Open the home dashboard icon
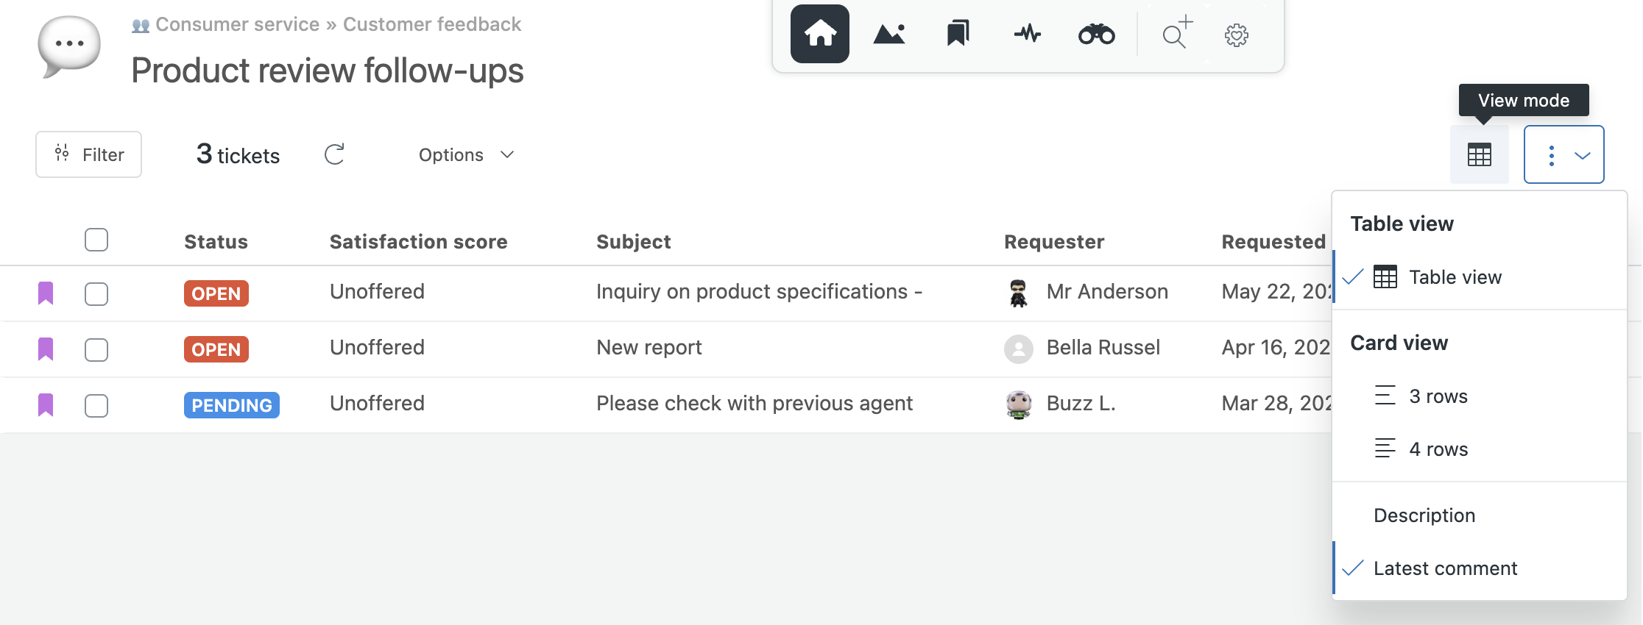Image resolution: width=1643 pixels, height=625 pixels. coord(819,34)
